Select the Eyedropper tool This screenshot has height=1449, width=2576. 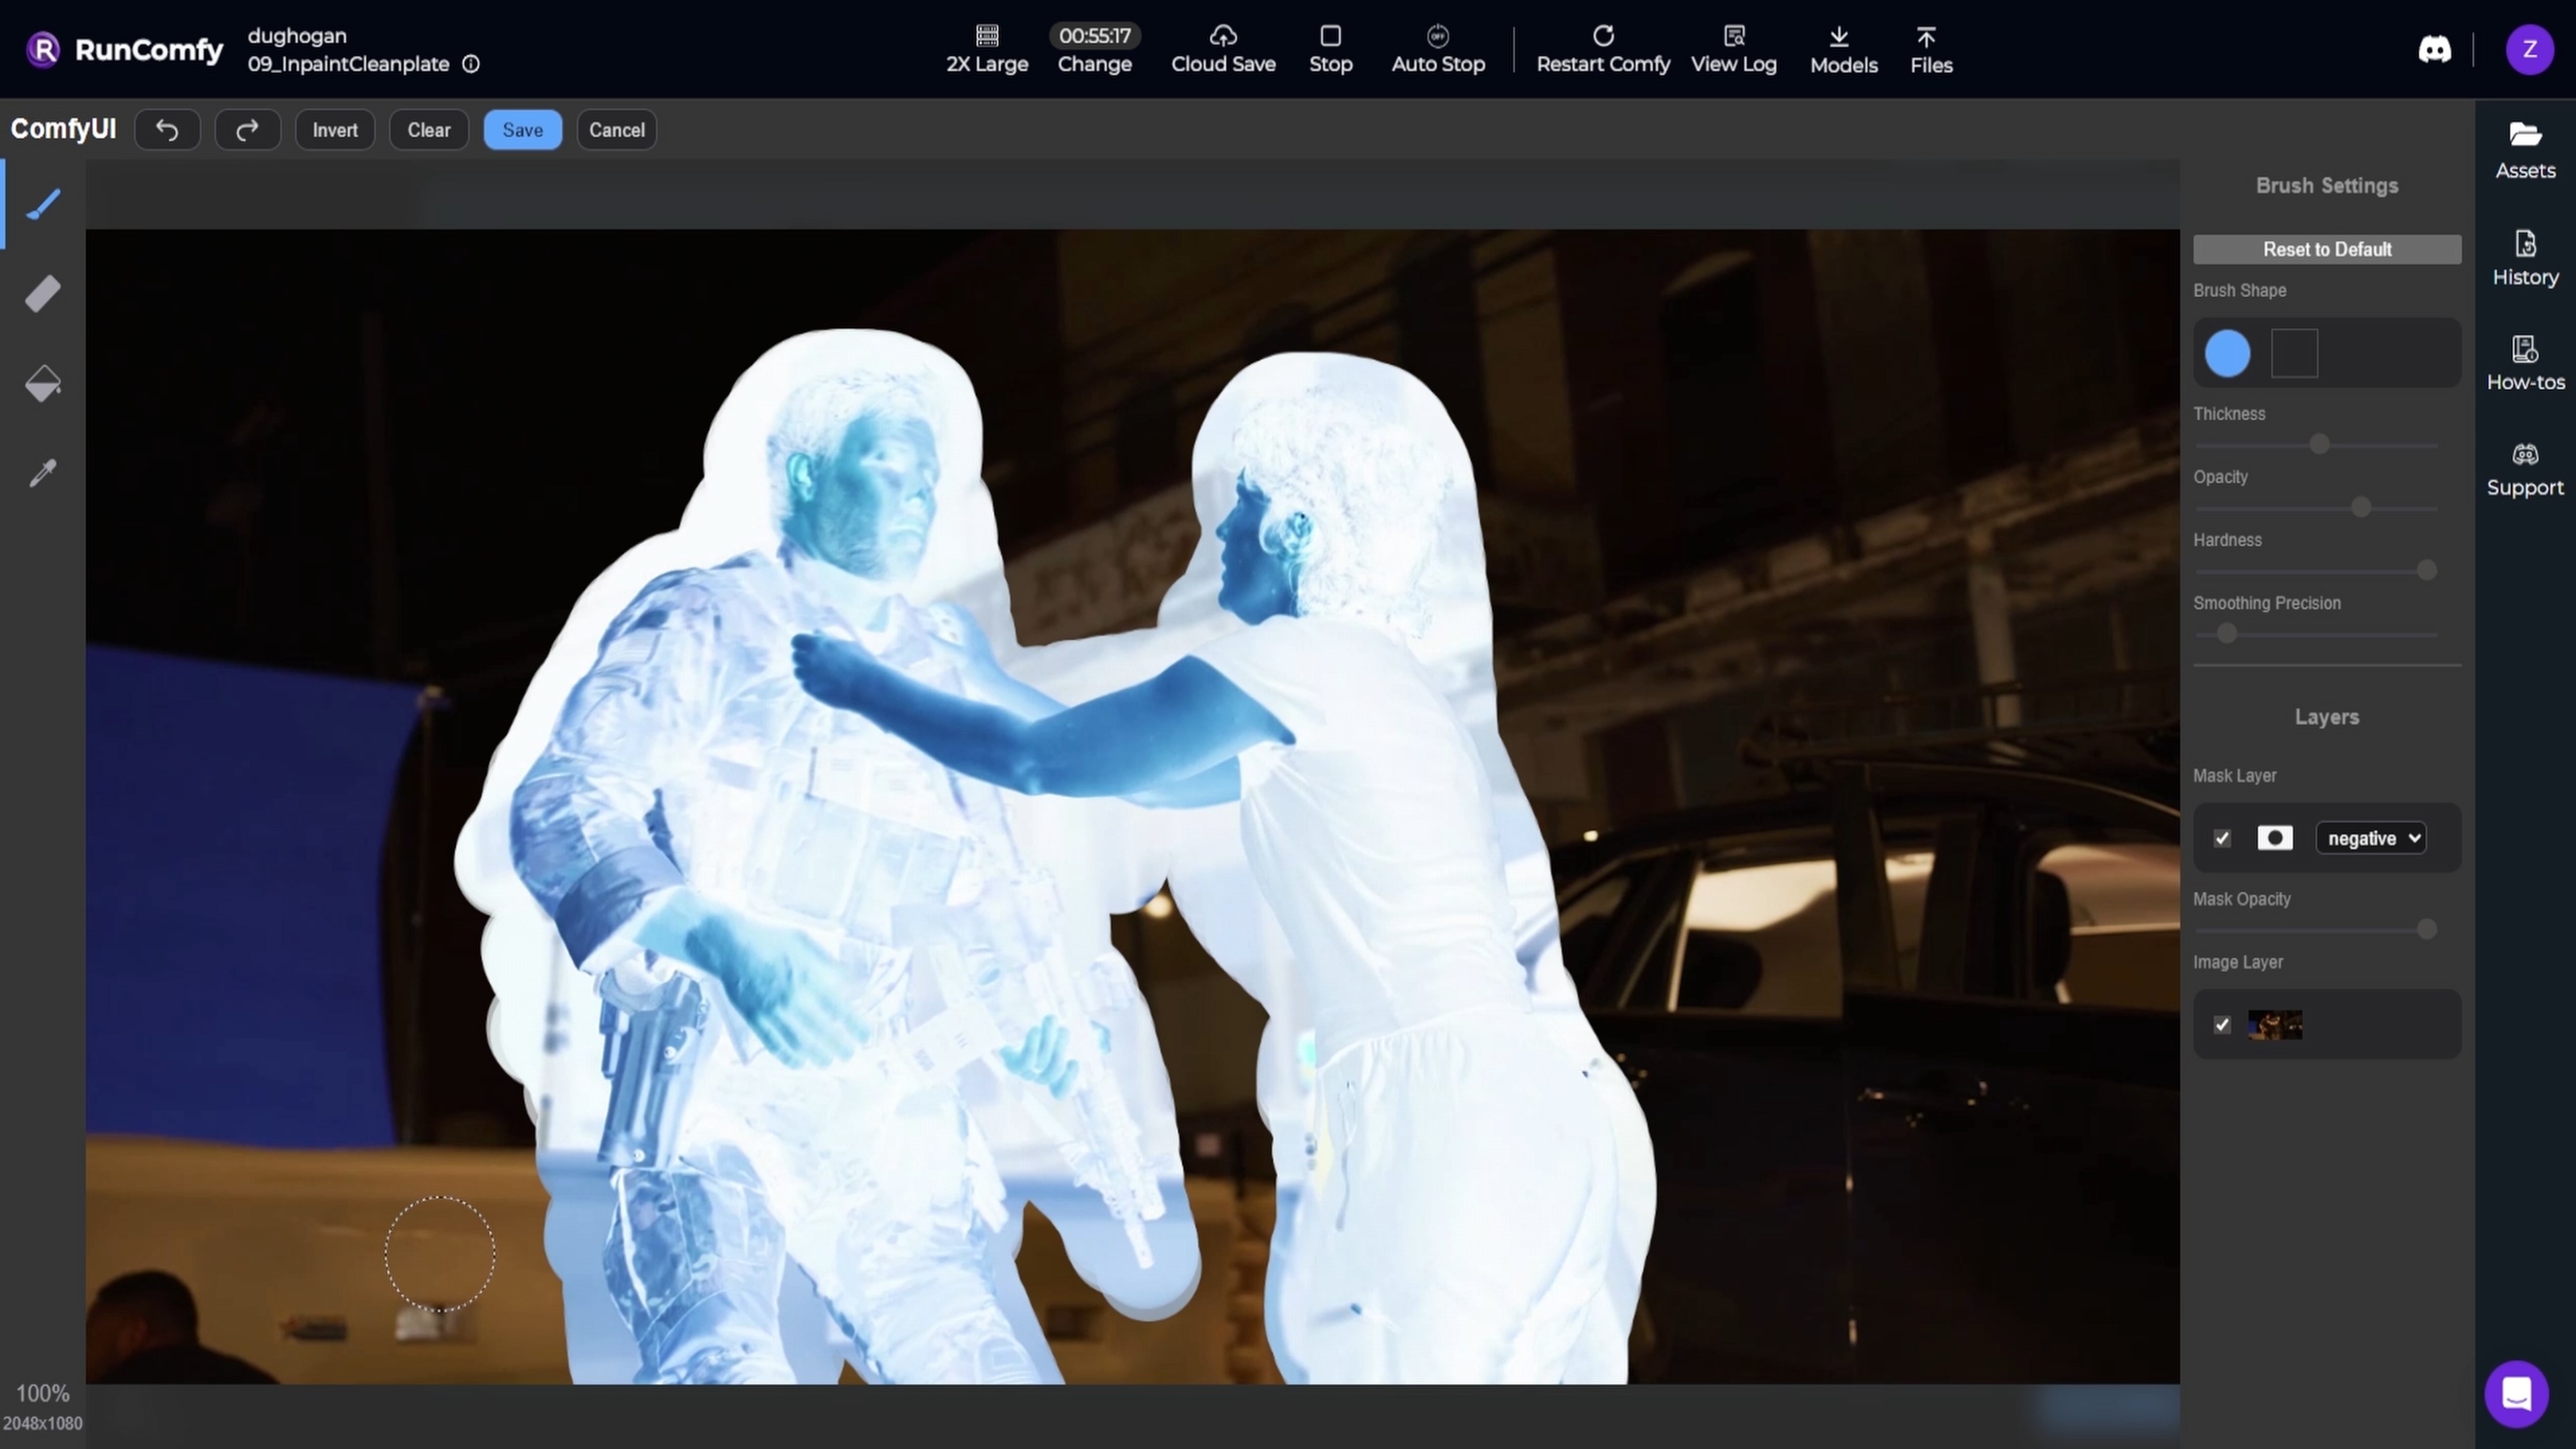pyautogui.click(x=43, y=472)
